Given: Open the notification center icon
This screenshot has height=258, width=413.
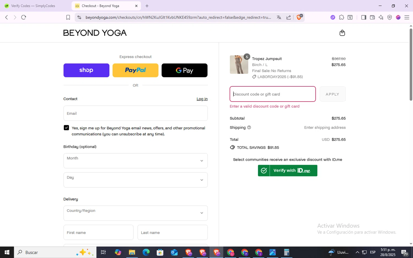Looking at the screenshot, I should click(404, 252).
